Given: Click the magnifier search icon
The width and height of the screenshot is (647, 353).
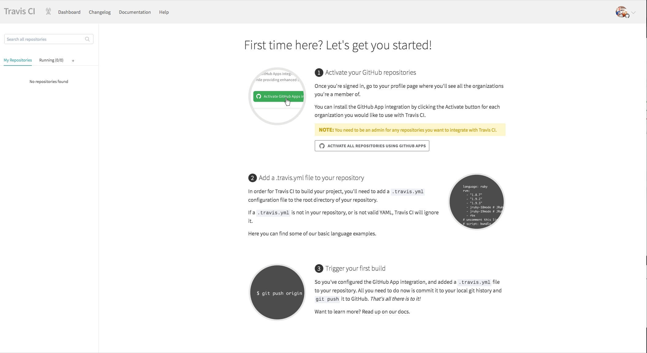Looking at the screenshot, I should [x=87, y=39].
